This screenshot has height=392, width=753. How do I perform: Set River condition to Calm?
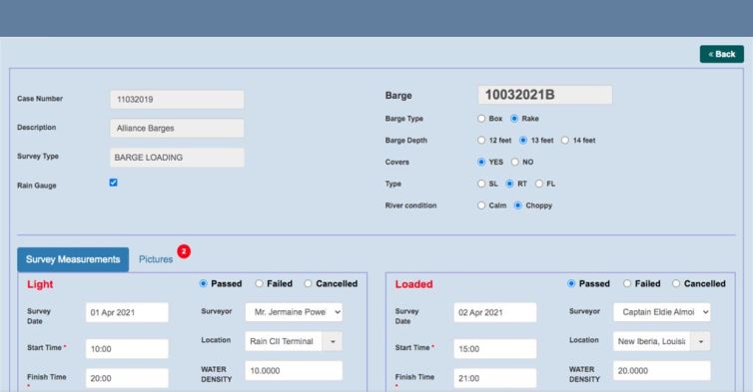[481, 205]
